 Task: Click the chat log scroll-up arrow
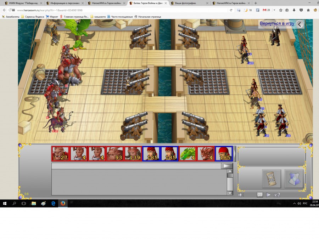(x=230, y=171)
